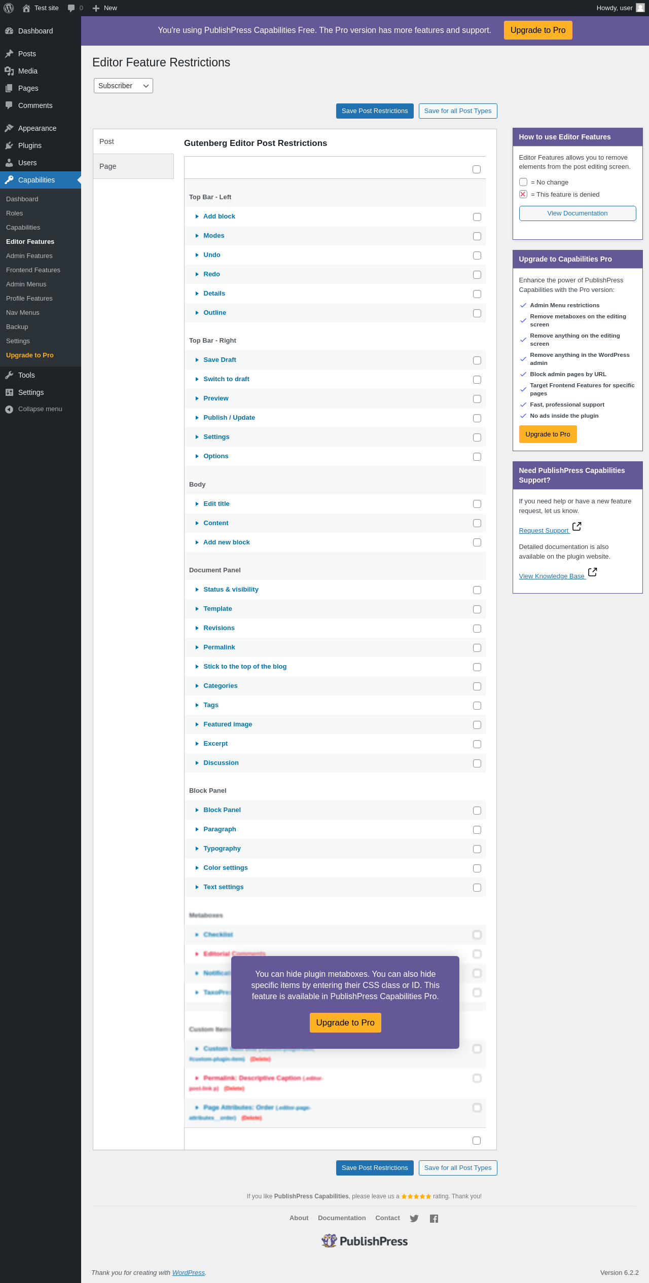
Task: Go to Roles submenu item
Action: coord(15,213)
